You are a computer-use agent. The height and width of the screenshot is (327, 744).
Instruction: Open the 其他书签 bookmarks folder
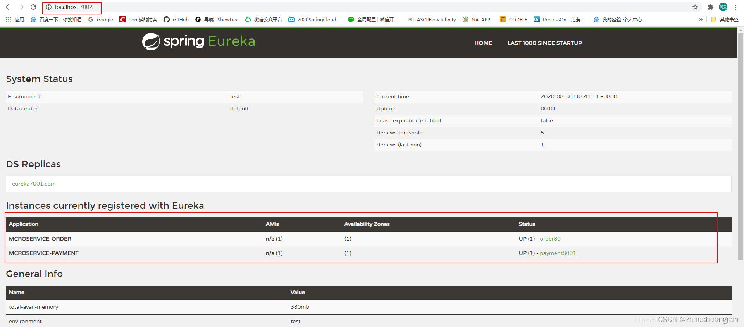click(x=725, y=19)
